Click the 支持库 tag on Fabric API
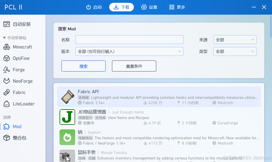The height and width of the screenshot is (162, 272). pyautogui.click(x=83, y=98)
